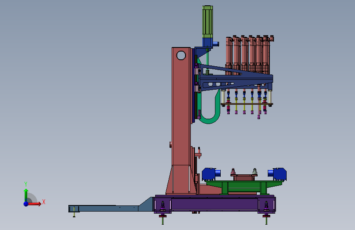The width and height of the screenshot is (355, 230).
Task: Select the rightmost pink spindle cylinder
Action: coord(266,54)
